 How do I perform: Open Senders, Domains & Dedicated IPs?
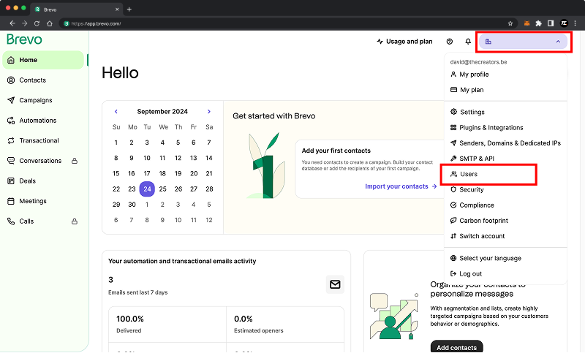coord(506,143)
